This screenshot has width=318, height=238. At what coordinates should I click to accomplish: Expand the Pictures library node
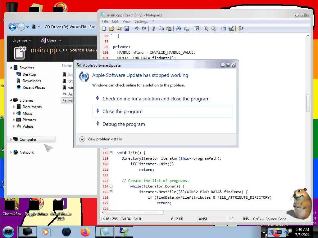(x=14, y=120)
